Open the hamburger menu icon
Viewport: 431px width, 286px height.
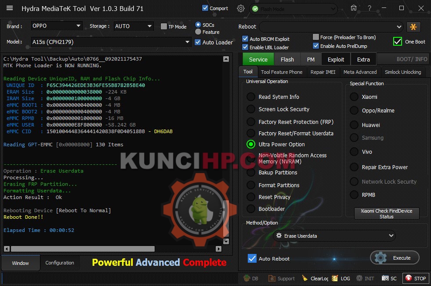[10, 8]
